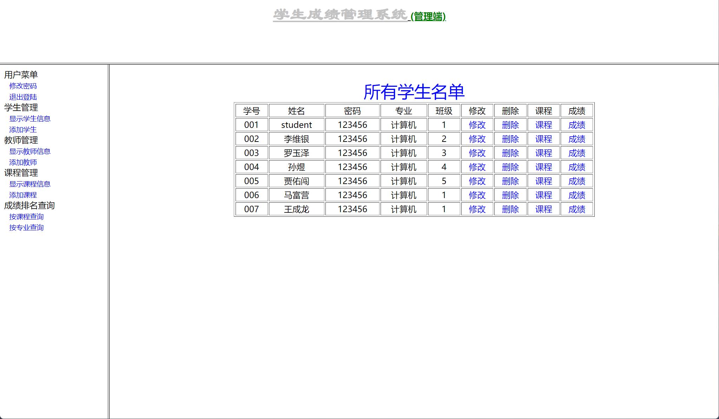The width and height of the screenshot is (719, 419).
Task: Open 修改密码 to change the password
Action: 23,86
